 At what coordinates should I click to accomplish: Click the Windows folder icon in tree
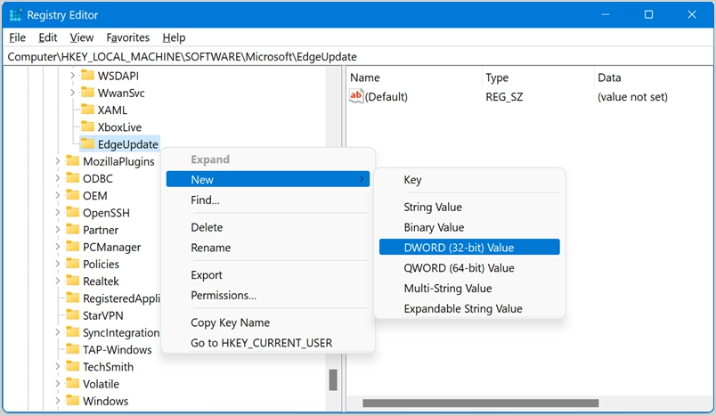point(73,402)
